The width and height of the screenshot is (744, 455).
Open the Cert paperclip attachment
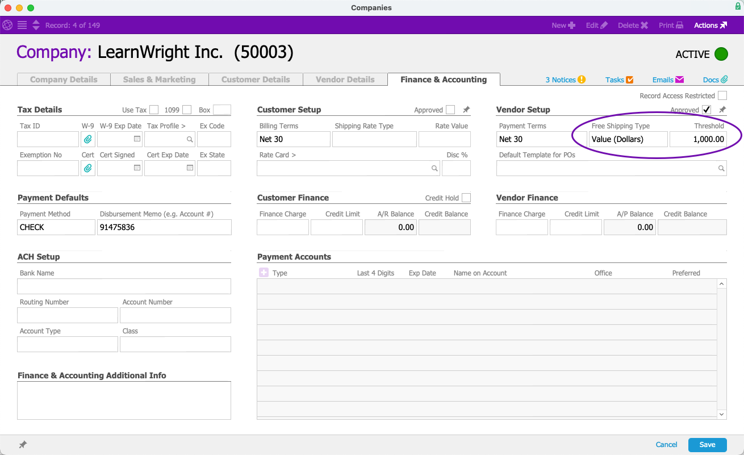88,168
